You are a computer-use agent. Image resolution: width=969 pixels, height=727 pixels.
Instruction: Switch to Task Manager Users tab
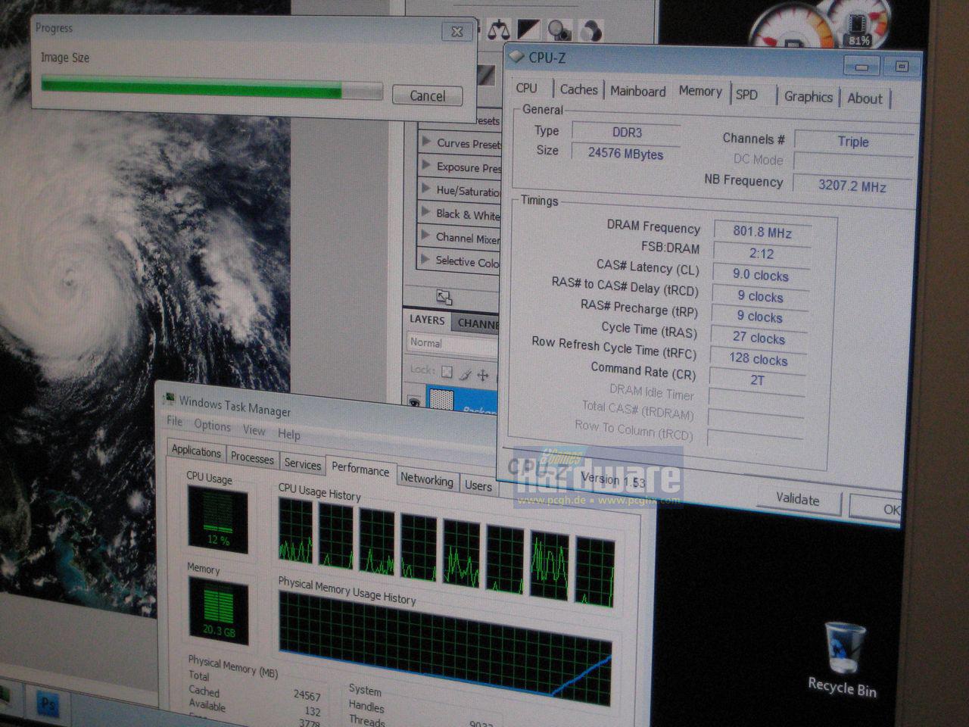pos(478,485)
